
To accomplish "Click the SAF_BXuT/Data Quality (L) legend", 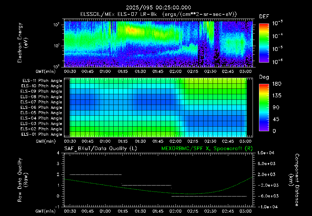I will (x=101, y=149).
